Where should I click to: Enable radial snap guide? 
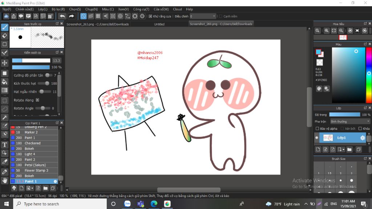(x=113, y=16)
